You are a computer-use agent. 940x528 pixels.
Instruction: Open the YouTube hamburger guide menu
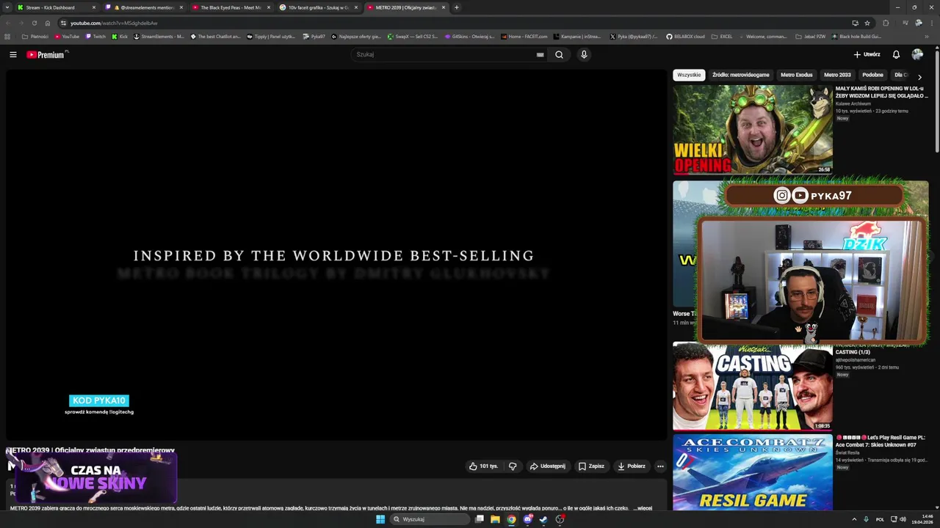[x=12, y=54]
